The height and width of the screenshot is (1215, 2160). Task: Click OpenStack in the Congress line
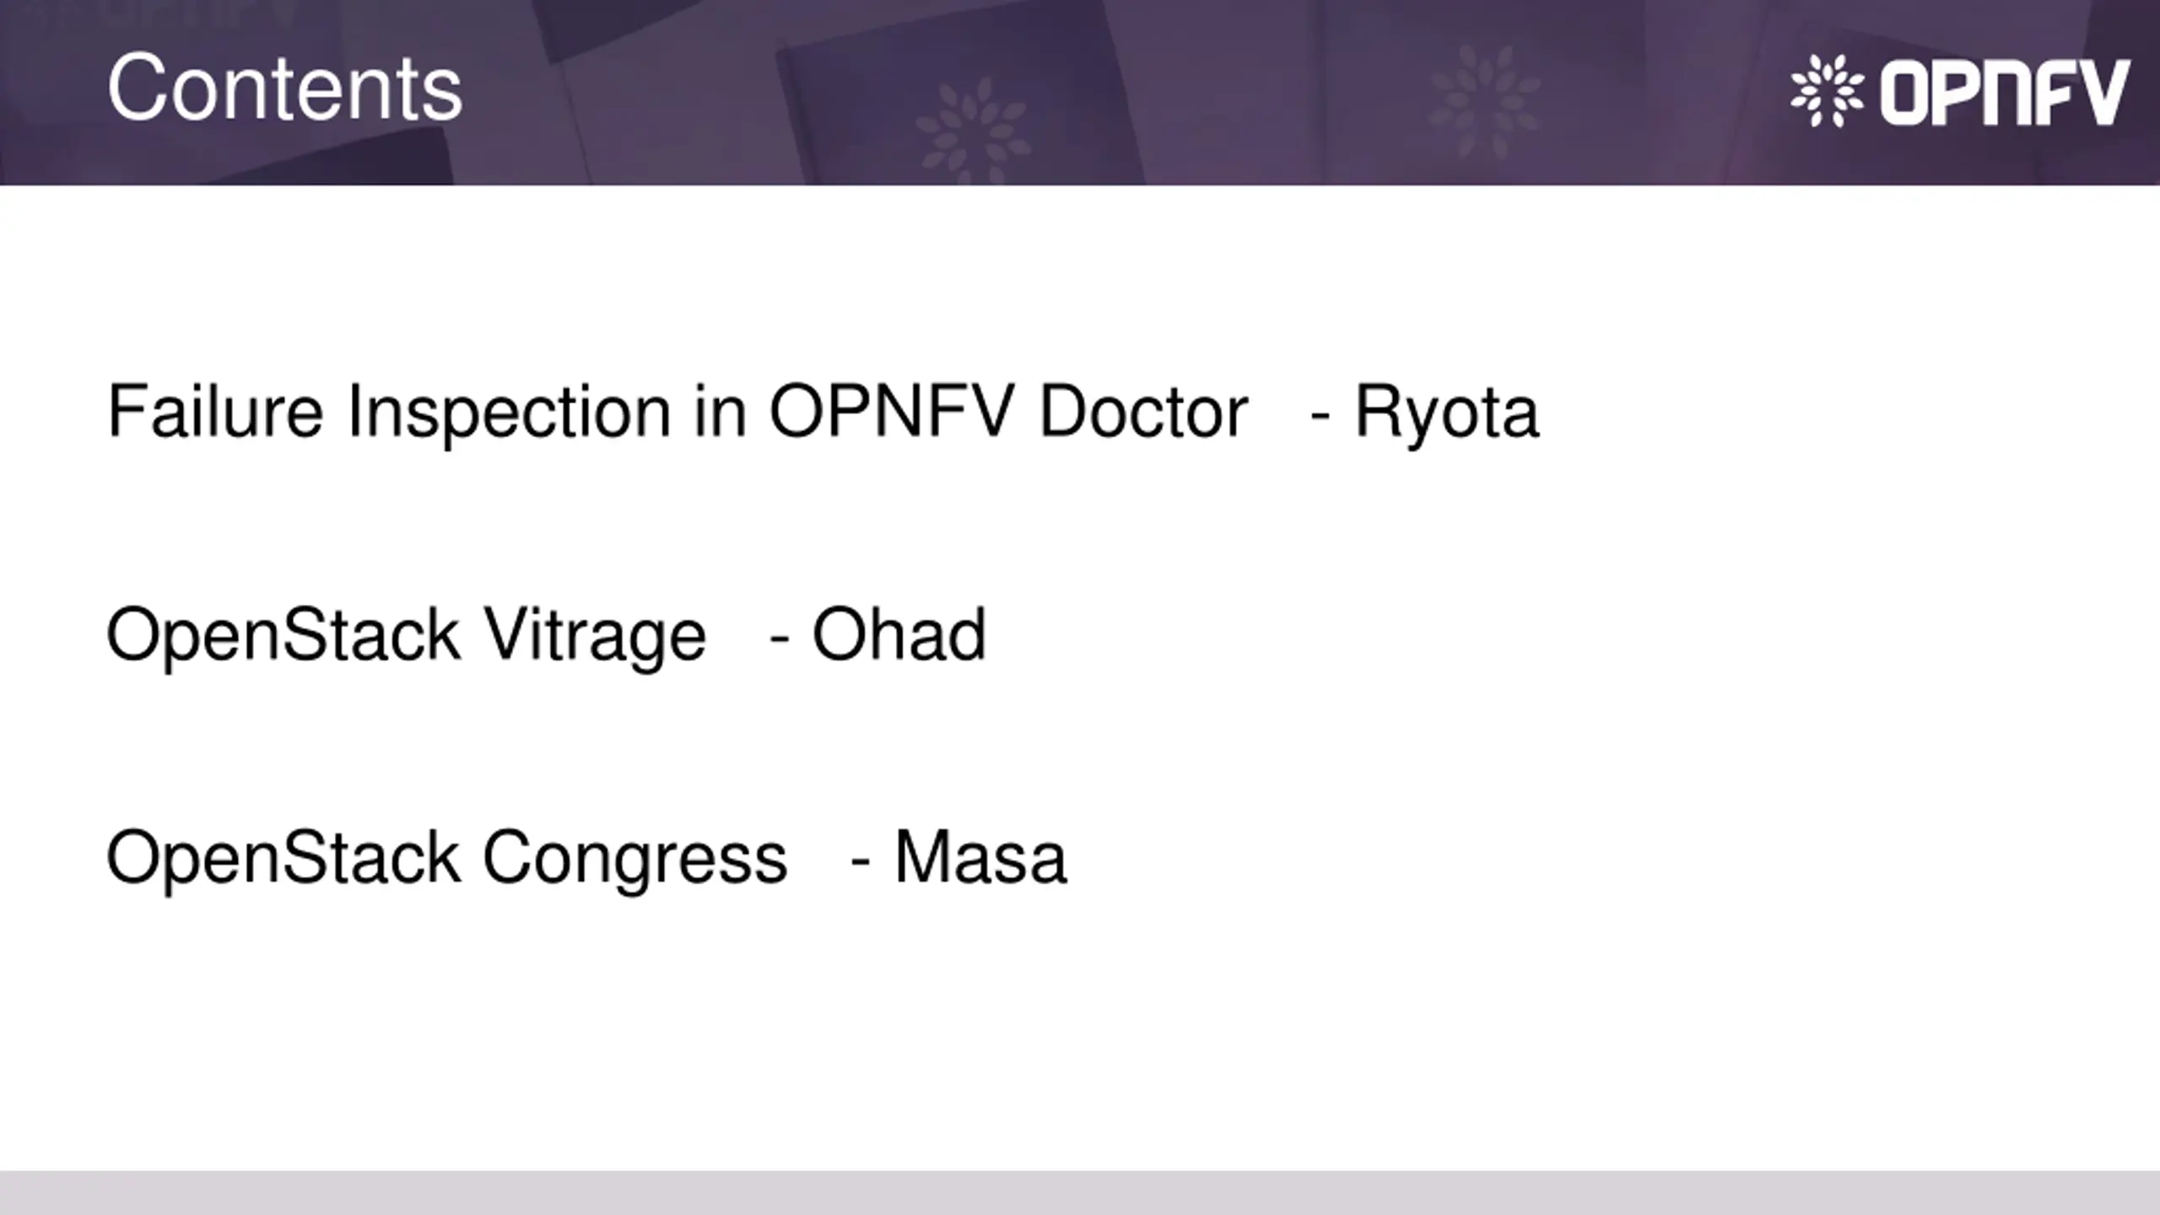pyautogui.click(x=283, y=861)
